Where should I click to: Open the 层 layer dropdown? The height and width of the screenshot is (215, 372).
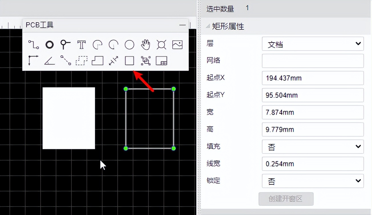tap(313, 44)
